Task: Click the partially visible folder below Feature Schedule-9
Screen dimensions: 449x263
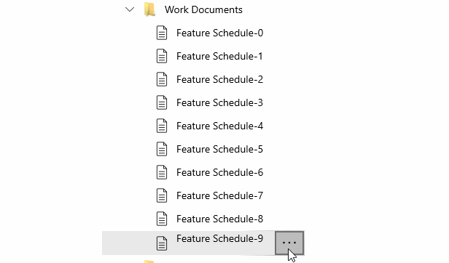Action: pyautogui.click(x=149, y=262)
